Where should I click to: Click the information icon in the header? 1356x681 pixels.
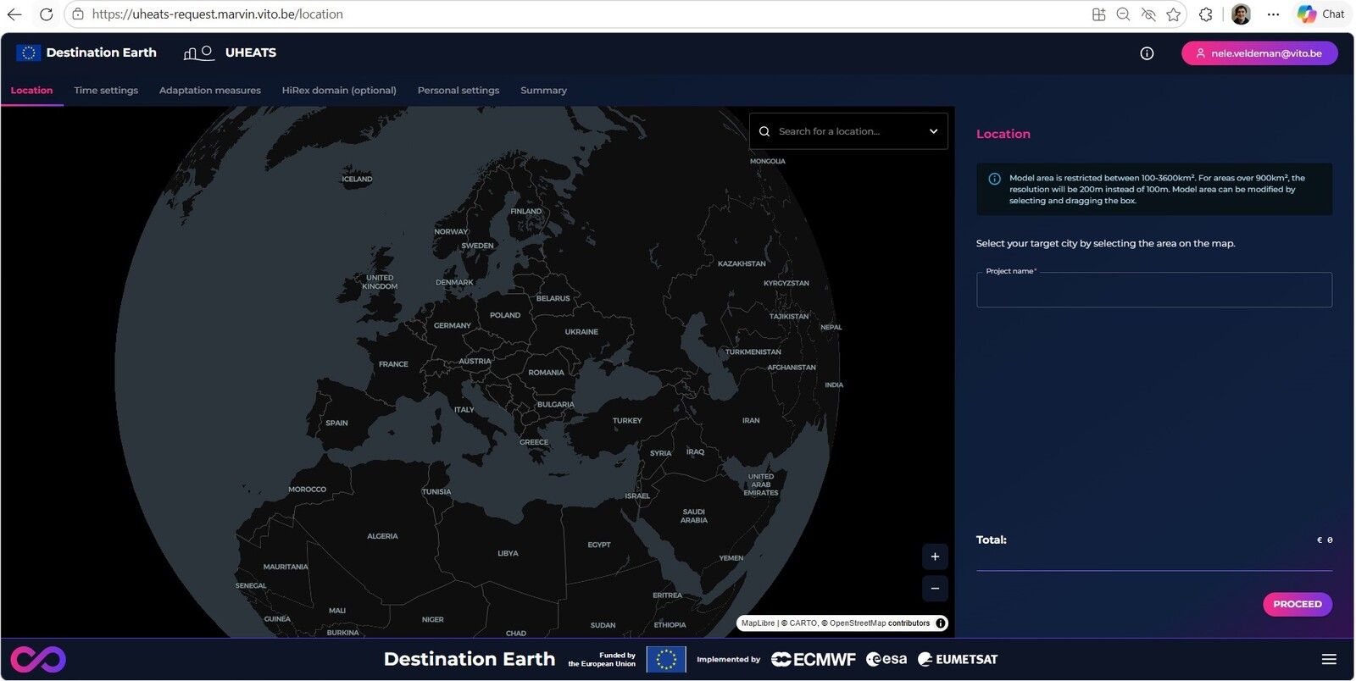point(1147,53)
